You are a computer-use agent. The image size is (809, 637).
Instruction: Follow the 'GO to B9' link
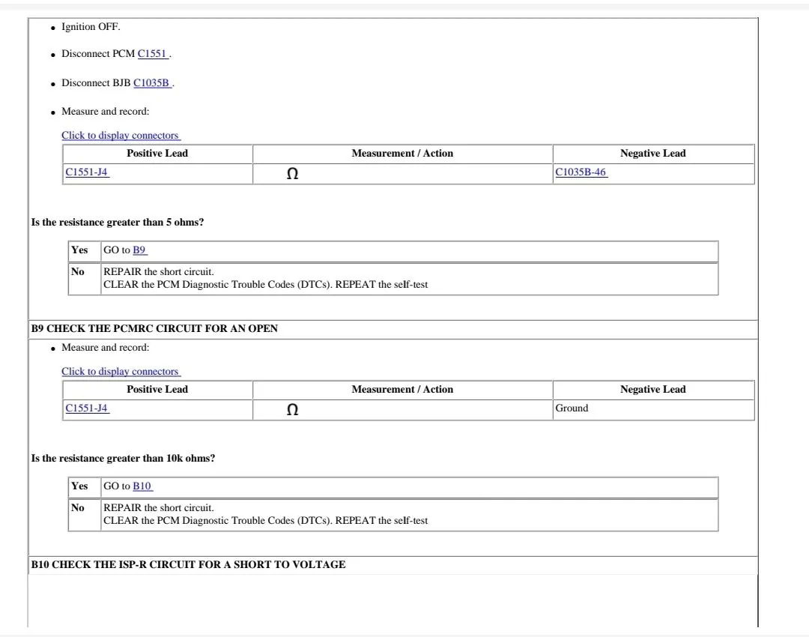coord(140,250)
